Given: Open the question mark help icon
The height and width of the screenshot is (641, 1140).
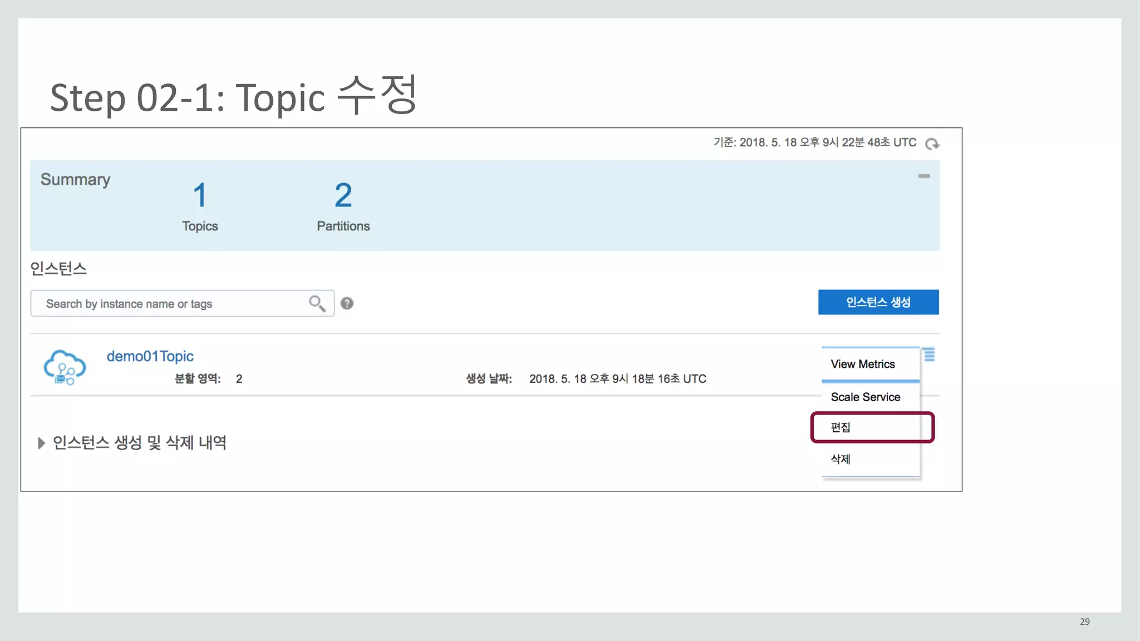Looking at the screenshot, I should point(347,303).
